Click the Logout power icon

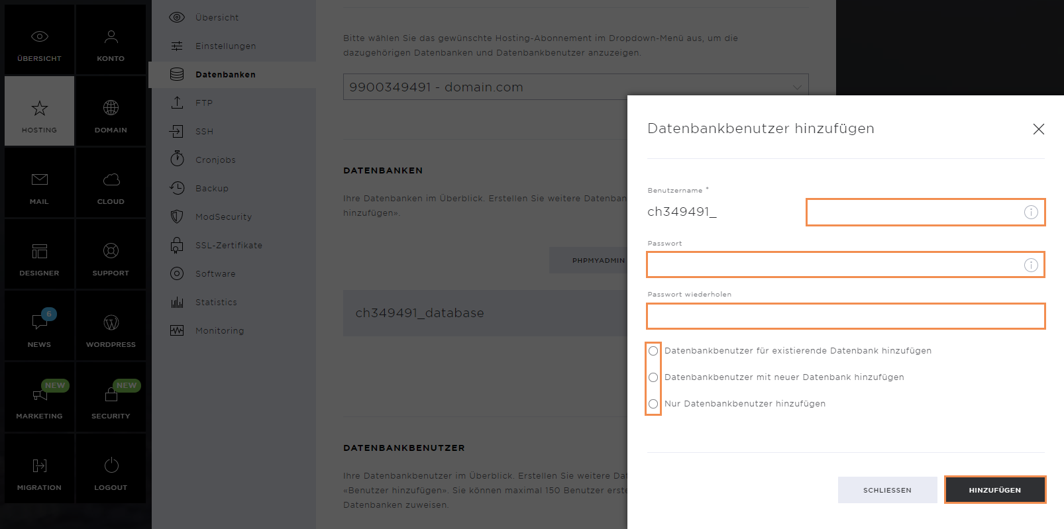pyautogui.click(x=111, y=465)
